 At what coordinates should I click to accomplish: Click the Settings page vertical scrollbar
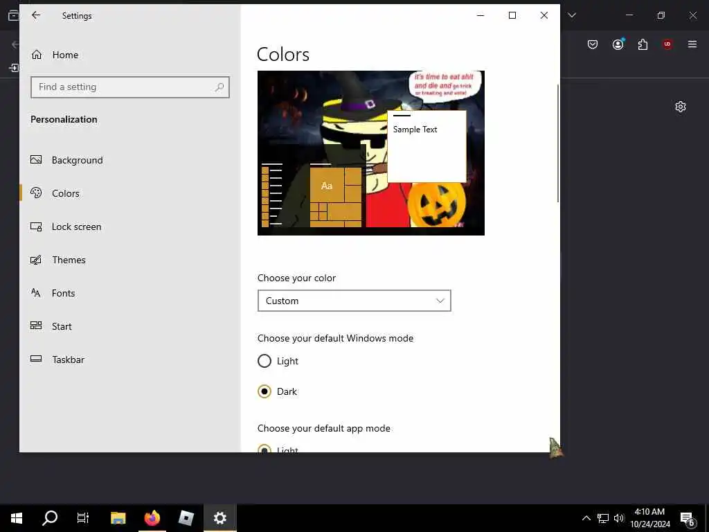tap(558, 143)
